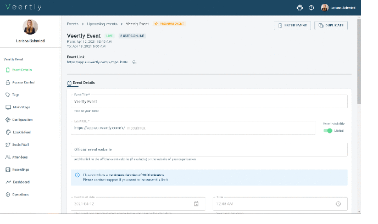Image resolution: width=378 pixels, height=224 pixels.
Task: Click the Veertly Event breadcrumb
Action: point(137,24)
